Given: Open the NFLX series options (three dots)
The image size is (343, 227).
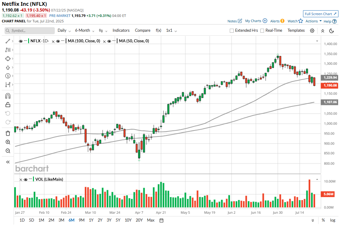Looking at the screenshot, I should click(26, 41).
